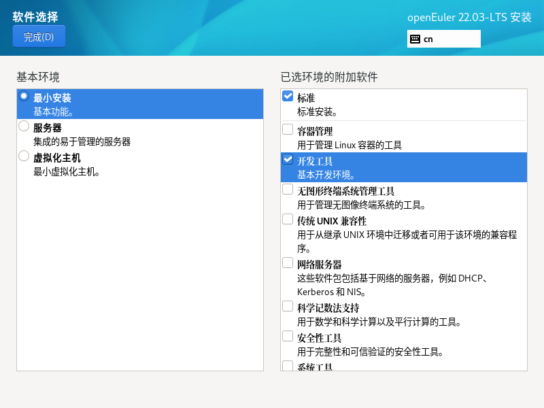Enable the 系统工具 option

point(287,365)
